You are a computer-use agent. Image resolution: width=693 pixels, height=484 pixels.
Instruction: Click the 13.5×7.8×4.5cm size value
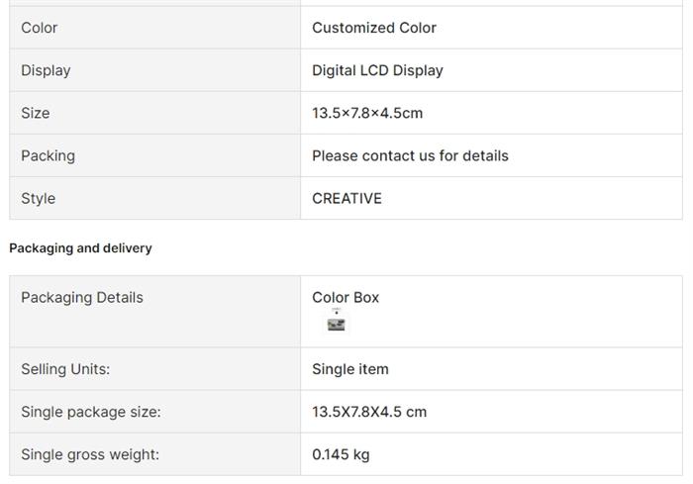point(367,113)
